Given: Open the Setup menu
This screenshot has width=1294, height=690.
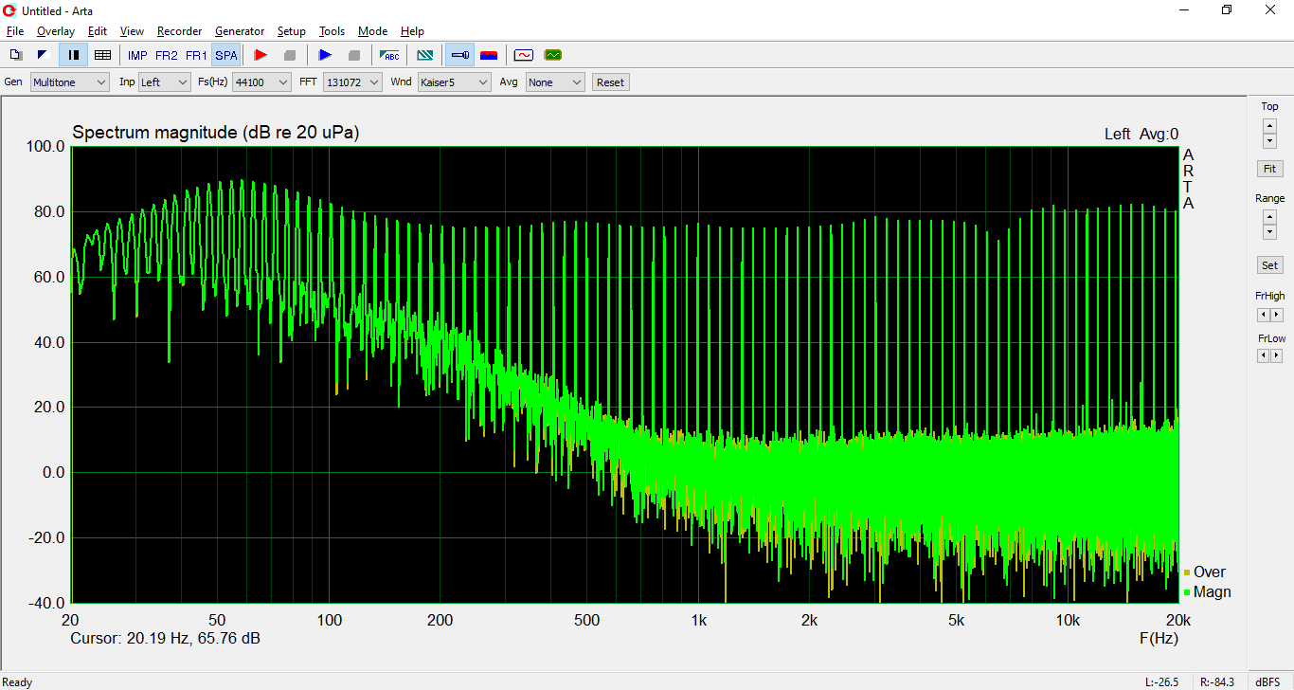Looking at the screenshot, I should tap(292, 31).
